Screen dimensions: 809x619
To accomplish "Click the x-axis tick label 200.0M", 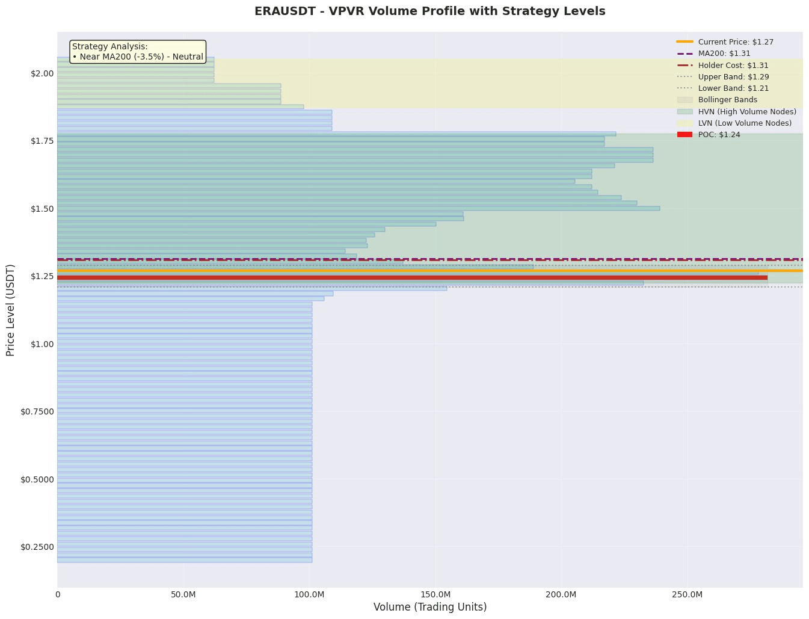I will [x=561, y=594].
